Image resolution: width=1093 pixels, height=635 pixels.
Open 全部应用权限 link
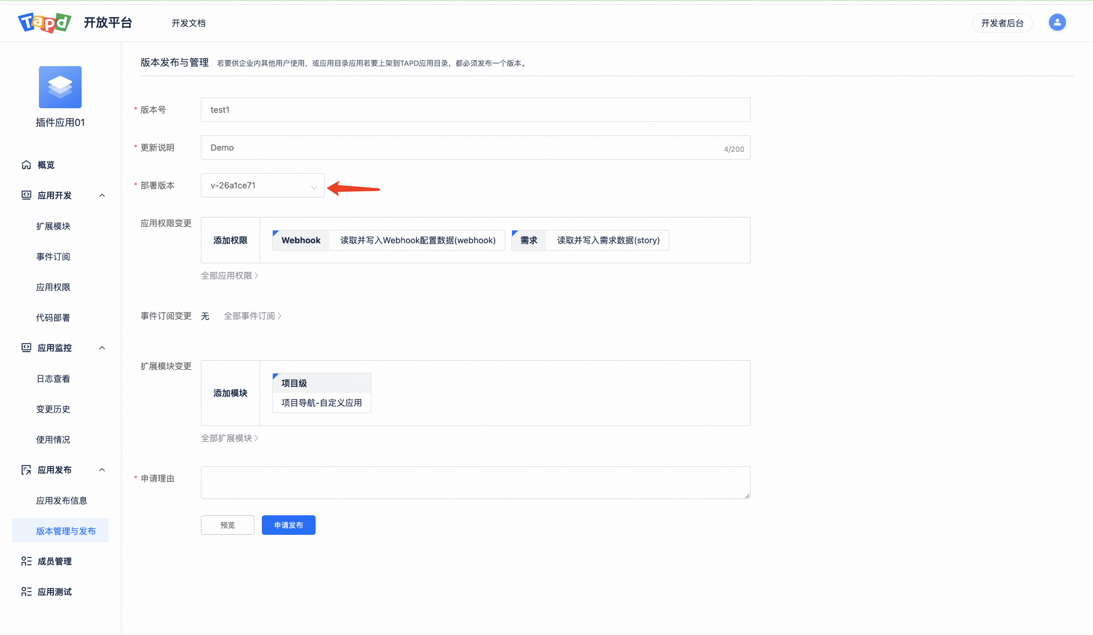coord(229,276)
